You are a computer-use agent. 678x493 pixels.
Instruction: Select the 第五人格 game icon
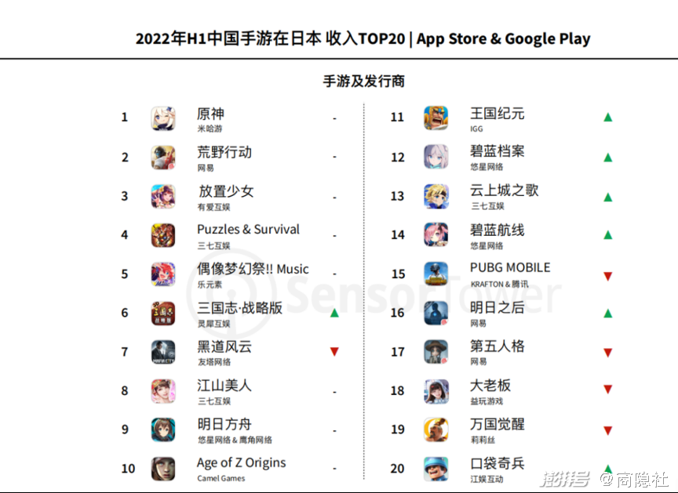(x=436, y=352)
